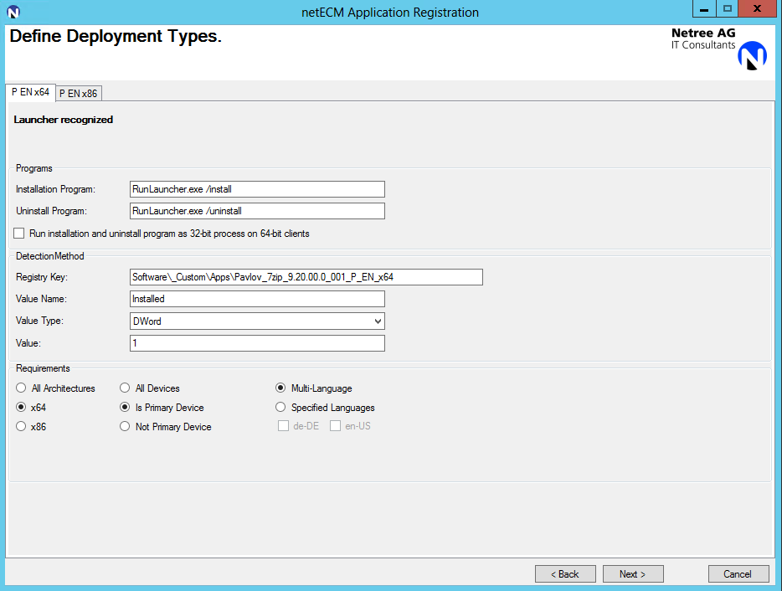Viewport: 782px width, 591px height.
Task: Click the Value field containing 1
Action: tap(257, 343)
